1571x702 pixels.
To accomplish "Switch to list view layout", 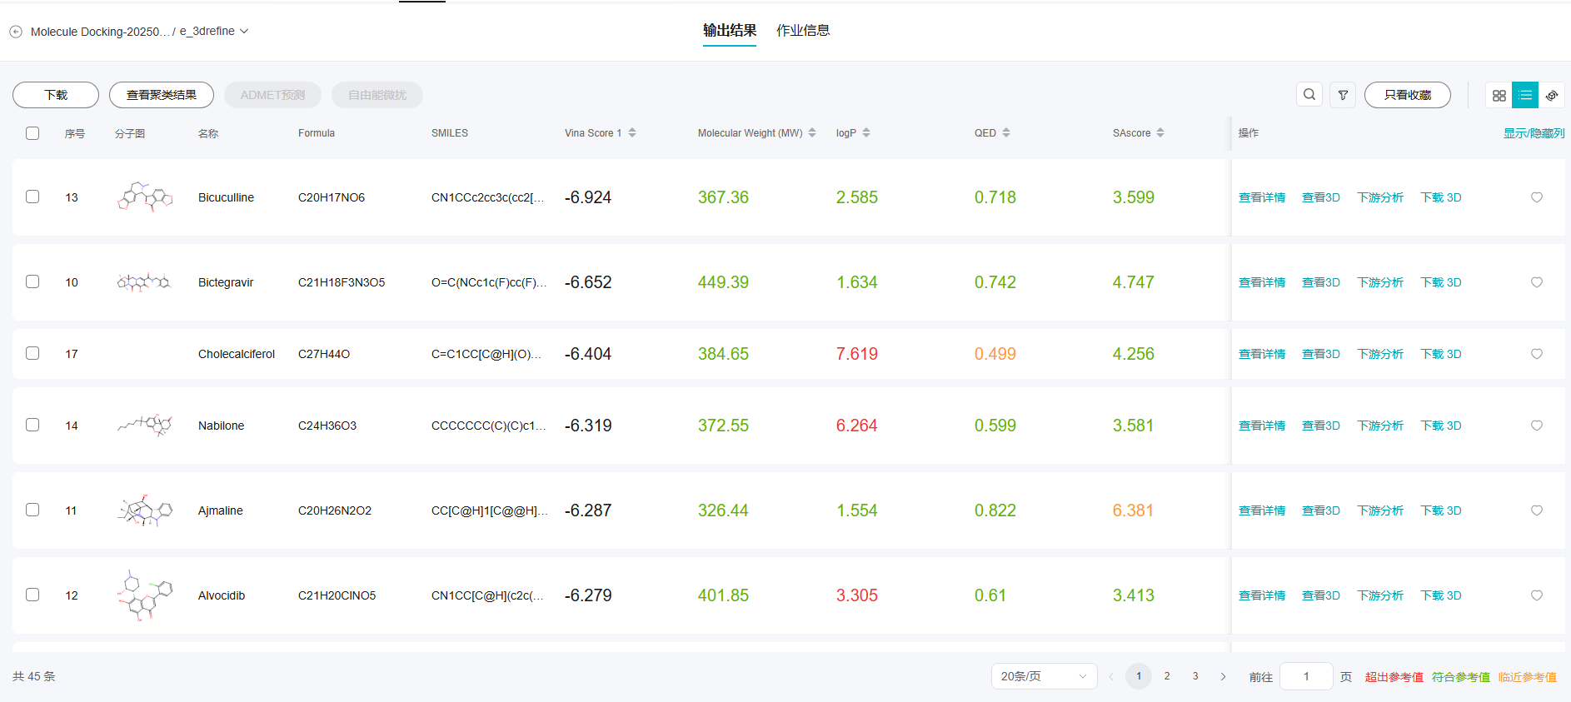I will click(1525, 95).
